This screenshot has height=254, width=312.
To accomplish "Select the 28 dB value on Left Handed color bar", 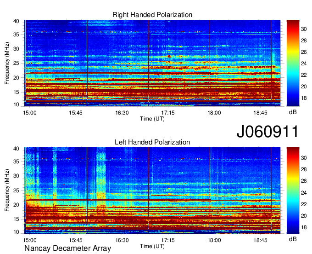I will coord(304,169).
